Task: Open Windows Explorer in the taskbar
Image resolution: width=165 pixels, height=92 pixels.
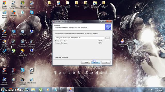Action: (x=33, y=90)
